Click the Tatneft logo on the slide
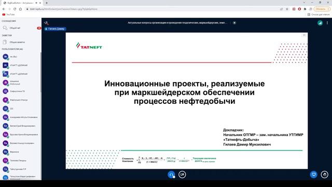Viewport: 332px width, 187px height. click(x=89, y=46)
